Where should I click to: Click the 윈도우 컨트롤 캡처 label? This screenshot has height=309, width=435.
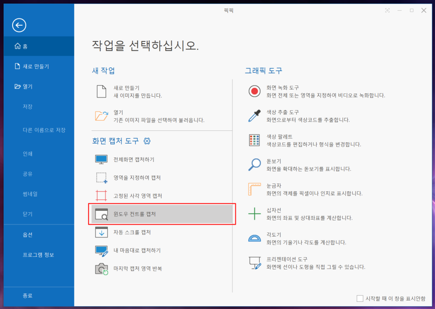click(x=135, y=214)
